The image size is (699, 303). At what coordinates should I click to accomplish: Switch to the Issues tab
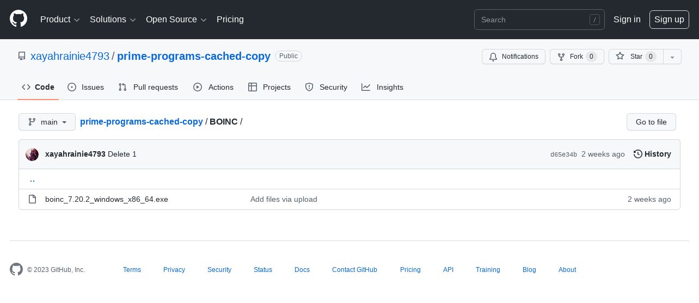85,87
